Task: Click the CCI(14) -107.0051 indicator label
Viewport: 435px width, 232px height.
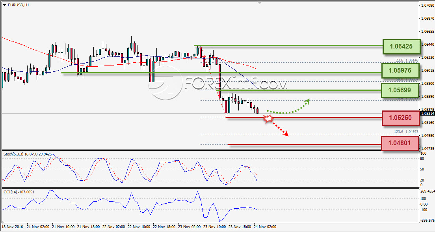Action: coord(19,192)
